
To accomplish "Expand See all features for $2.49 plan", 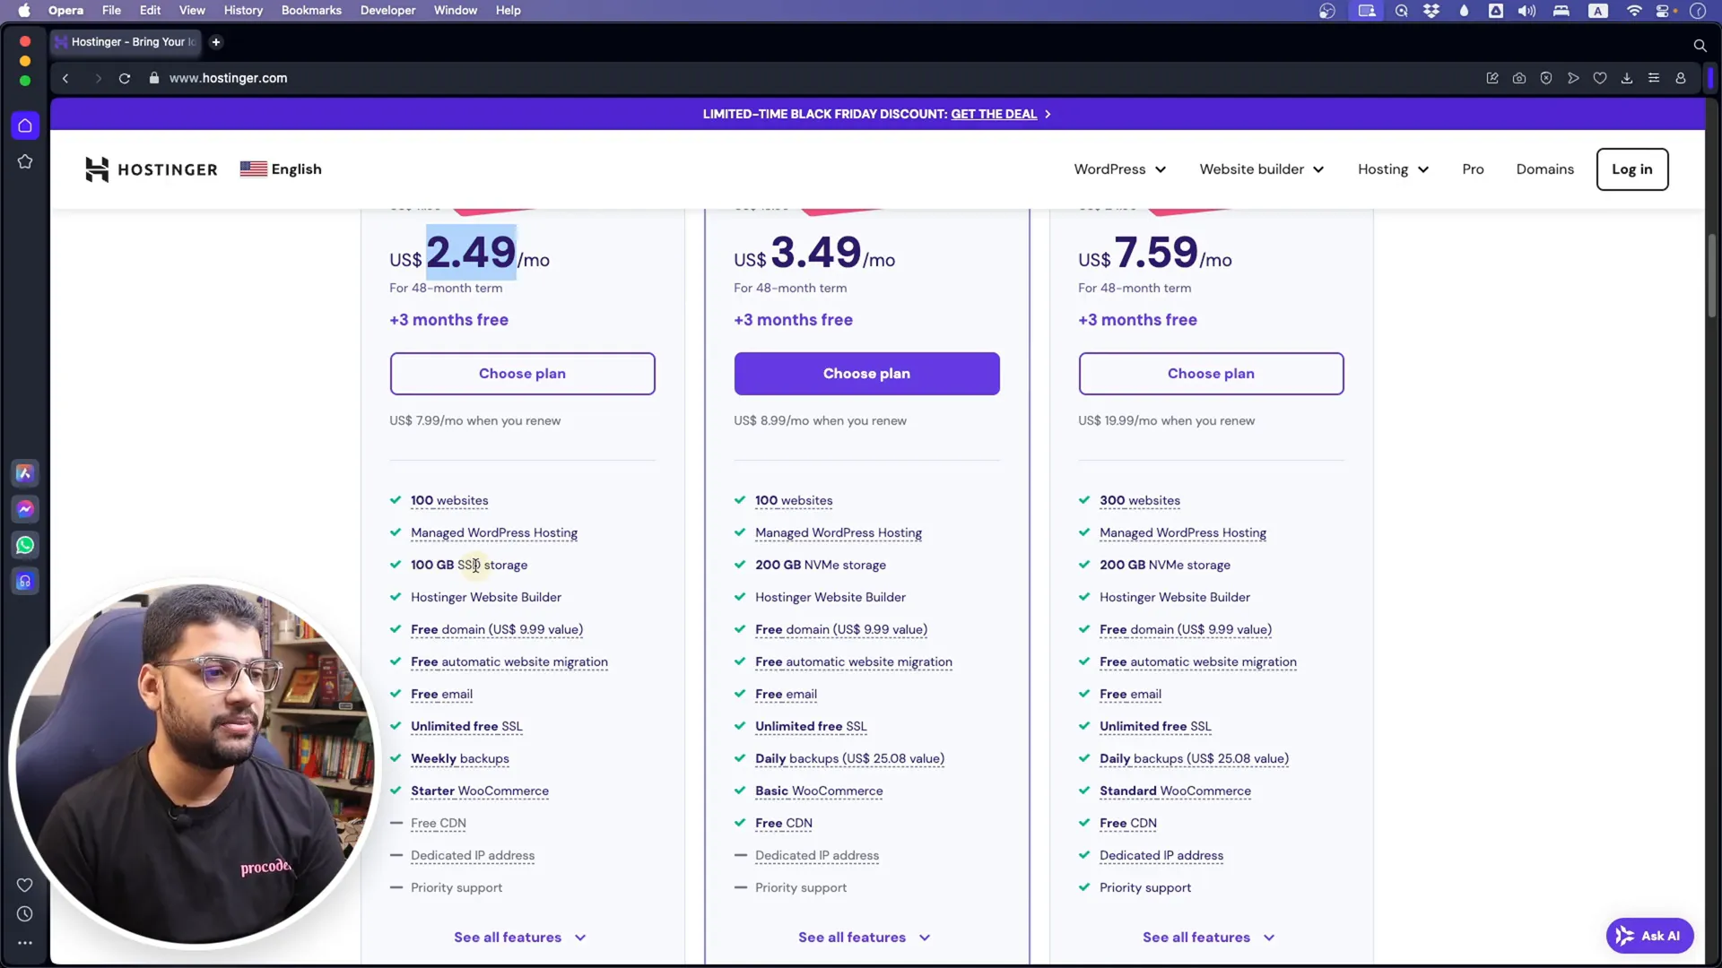I will tap(522, 936).
